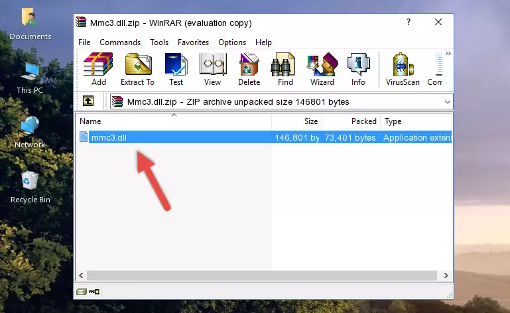Image resolution: width=510 pixels, height=313 pixels.
Task: Start VirusScan on the archive
Action: (x=403, y=70)
